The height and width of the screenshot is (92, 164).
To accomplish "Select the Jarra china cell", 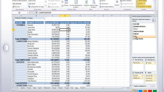I will click(36, 27).
